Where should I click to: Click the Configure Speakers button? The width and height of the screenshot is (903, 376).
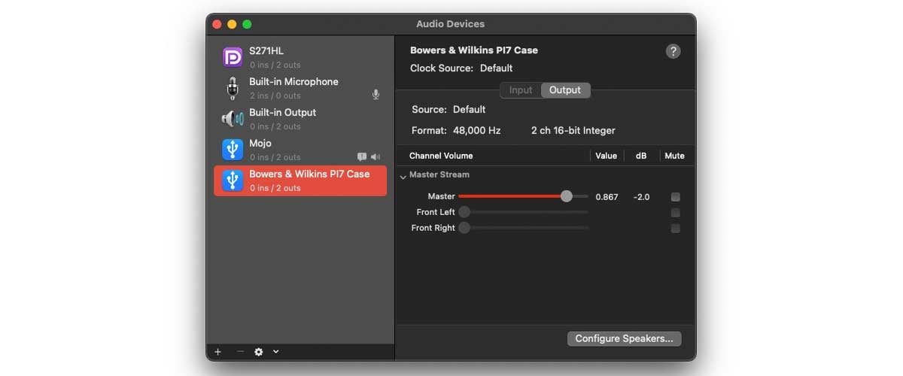(624, 338)
